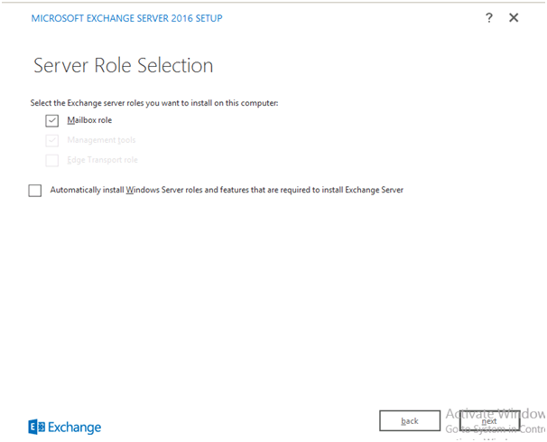The width and height of the screenshot is (547, 442).
Task: Click the 'Select the Exchange server roles' instruction text
Action: point(154,103)
